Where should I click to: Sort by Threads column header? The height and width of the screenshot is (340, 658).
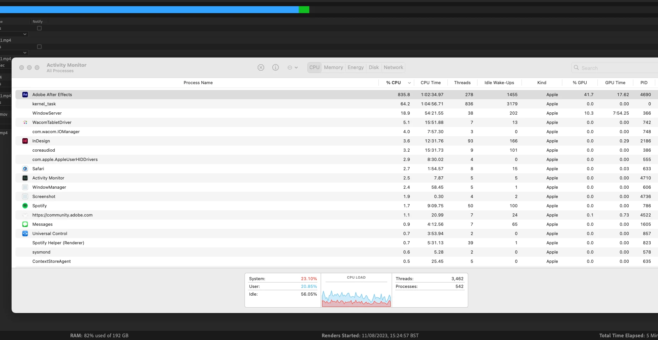click(462, 83)
